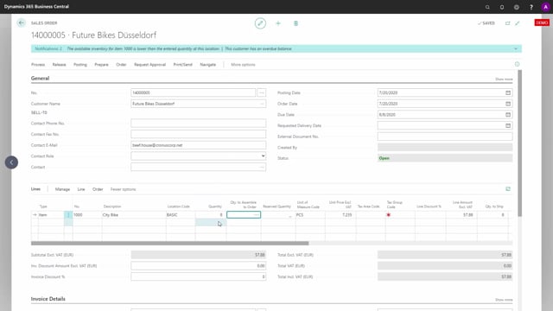The height and width of the screenshot is (311, 553).
Task: Open Qty. to Assemble to Order lookup
Action: 257,215
